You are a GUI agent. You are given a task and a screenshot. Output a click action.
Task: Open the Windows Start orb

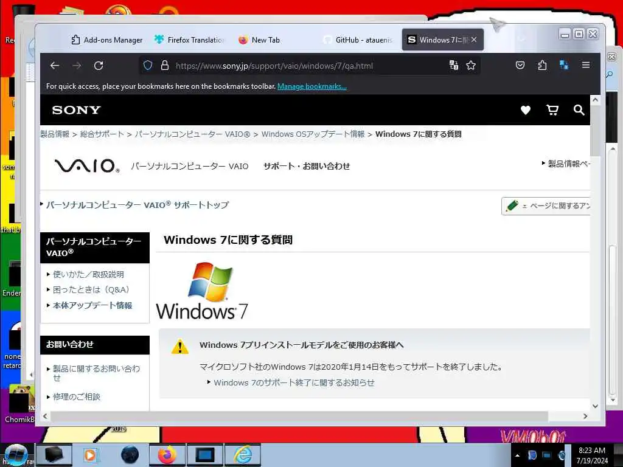pyautogui.click(x=16, y=455)
